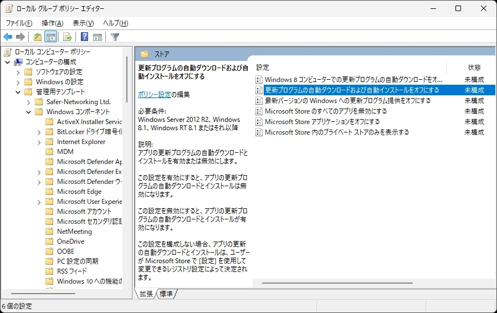Screen dimensions: 497x313
Task: Select 最新バージョンの Windows への更新プログラム setting
Action: pyautogui.click(x=348, y=101)
